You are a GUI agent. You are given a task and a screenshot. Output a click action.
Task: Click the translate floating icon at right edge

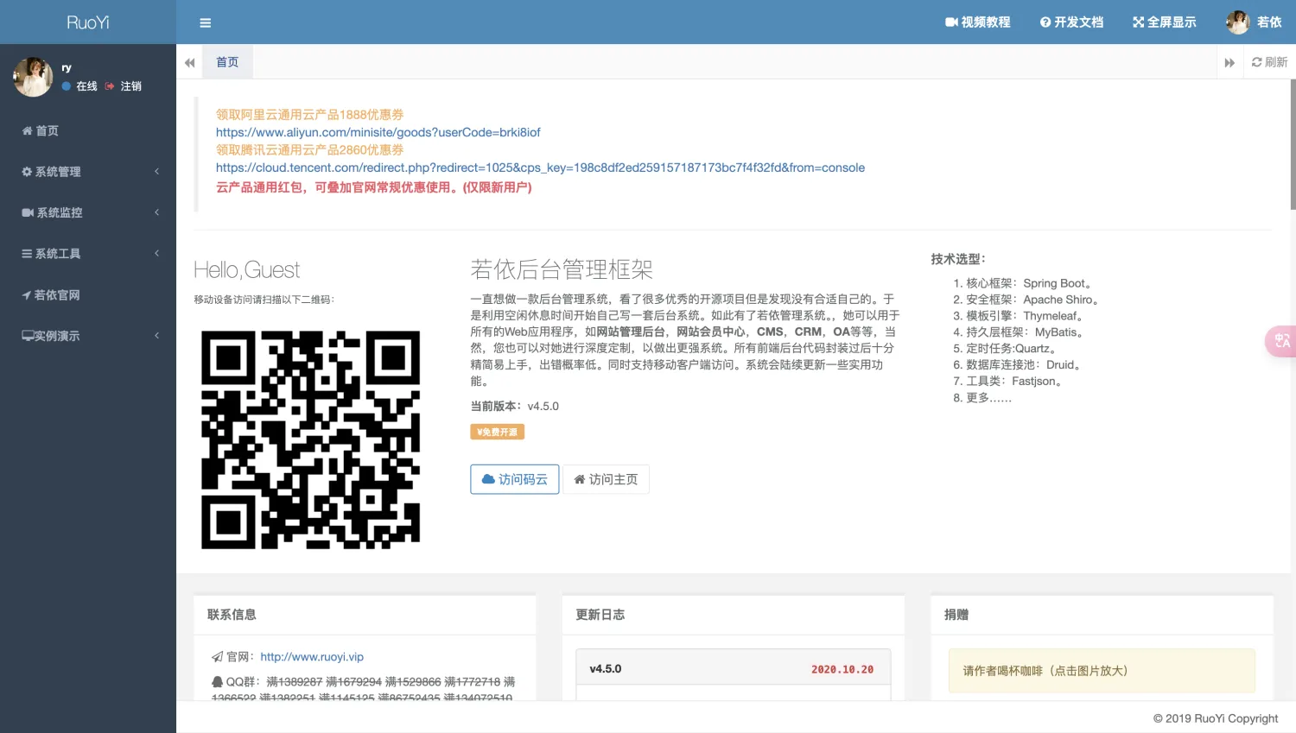click(x=1281, y=341)
